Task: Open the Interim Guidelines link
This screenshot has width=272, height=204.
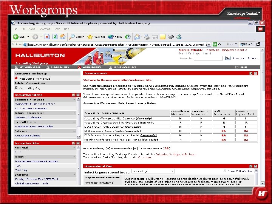Action: click(28, 117)
